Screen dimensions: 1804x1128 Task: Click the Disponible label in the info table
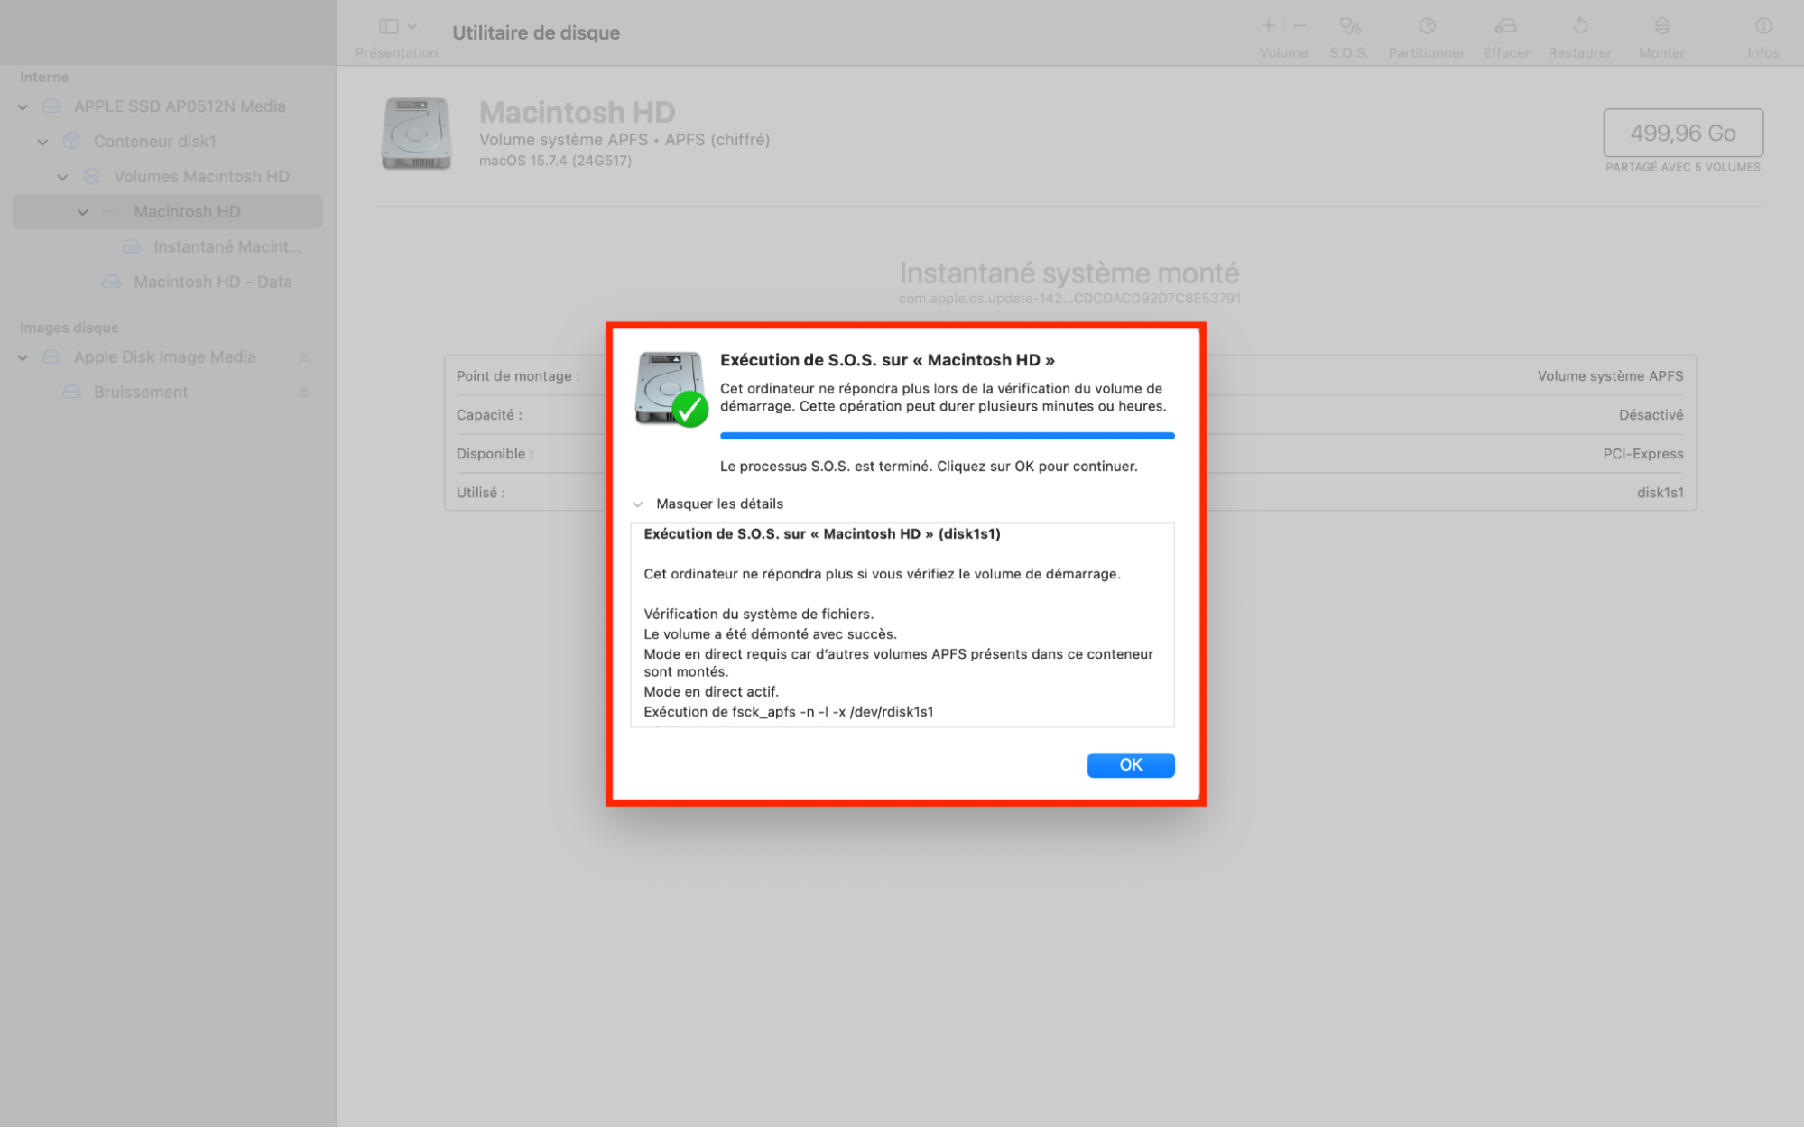click(495, 454)
